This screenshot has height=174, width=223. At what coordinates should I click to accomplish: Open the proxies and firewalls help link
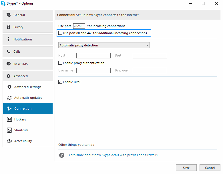[x=112, y=155]
